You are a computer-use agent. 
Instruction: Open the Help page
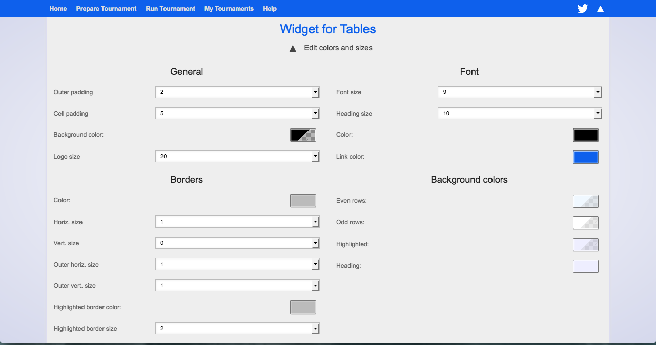point(270,9)
